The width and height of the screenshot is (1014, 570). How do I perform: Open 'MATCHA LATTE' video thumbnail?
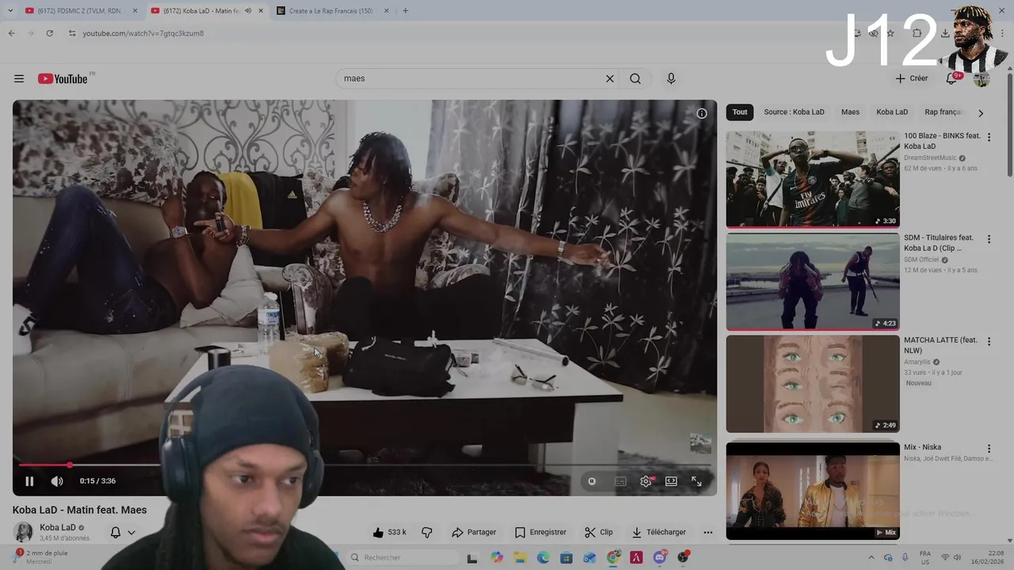click(813, 384)
